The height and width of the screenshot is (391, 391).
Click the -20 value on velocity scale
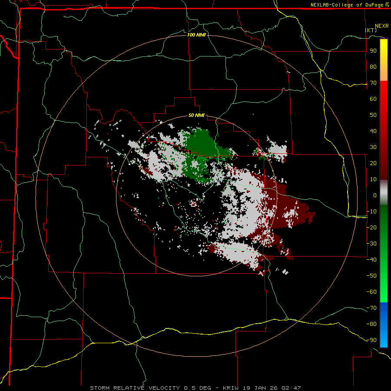click(371, 228)
